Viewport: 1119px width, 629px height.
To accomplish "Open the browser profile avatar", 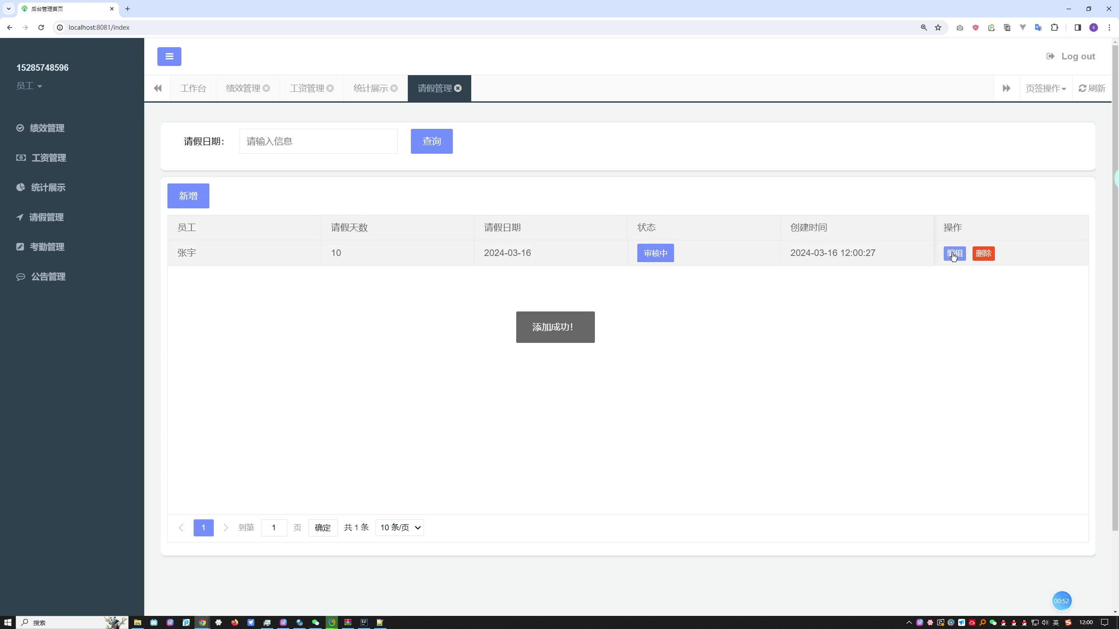I will [x=1094, y=28].
